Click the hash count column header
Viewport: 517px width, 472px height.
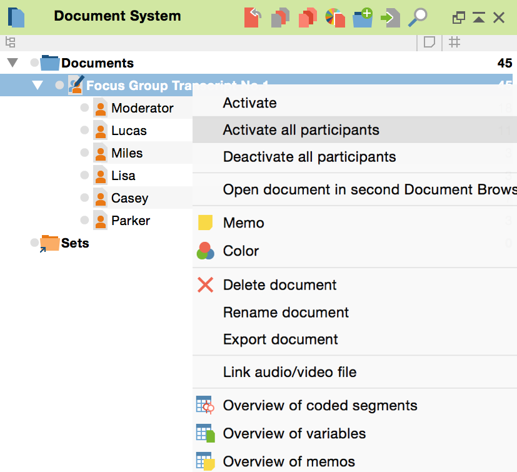click(x=455, y=42)
